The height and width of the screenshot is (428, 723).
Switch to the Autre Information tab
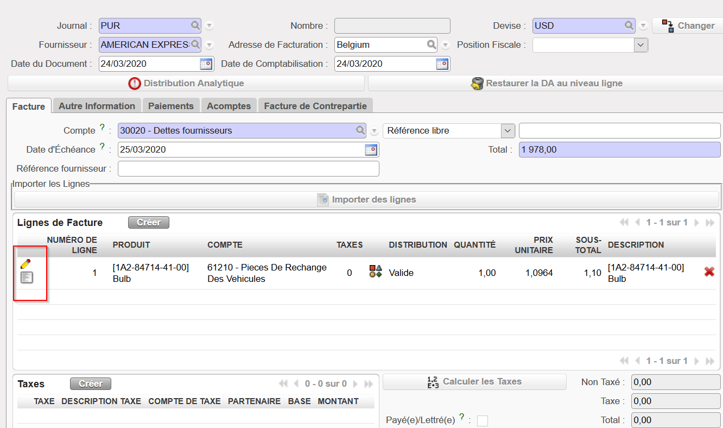click(97, 106)
